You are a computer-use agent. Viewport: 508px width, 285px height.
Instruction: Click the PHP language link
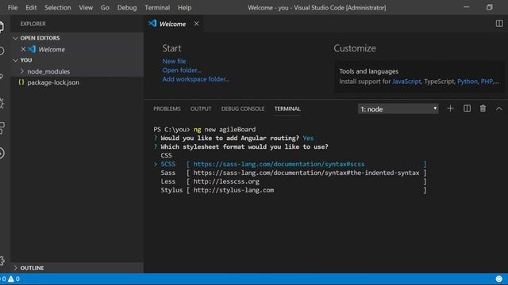(487, 82)
